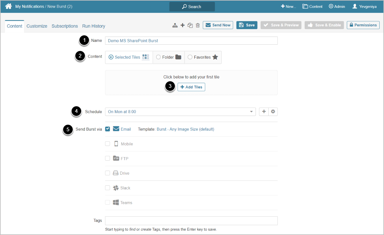
Task: Delete the burst with trash icon
Action: [x=198, y=25]
